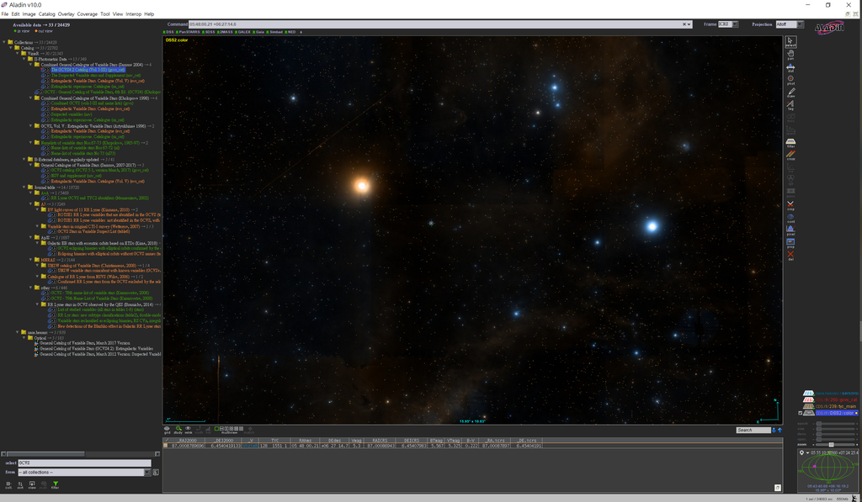Click the blue bookmark arrow beside Search
The width and height of the screenshot is (862, 502).
click(x=774, y=430)
